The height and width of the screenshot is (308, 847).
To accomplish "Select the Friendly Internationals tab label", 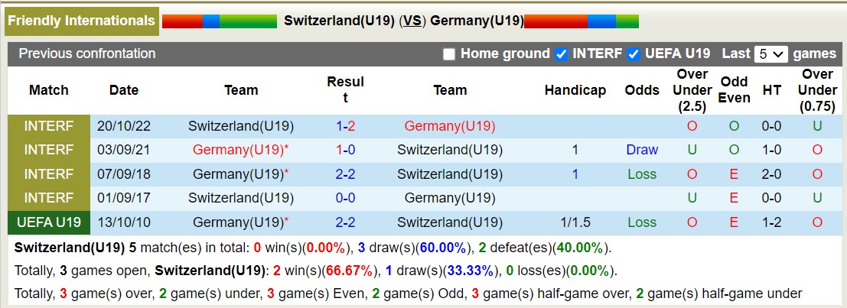I will 82,21.
